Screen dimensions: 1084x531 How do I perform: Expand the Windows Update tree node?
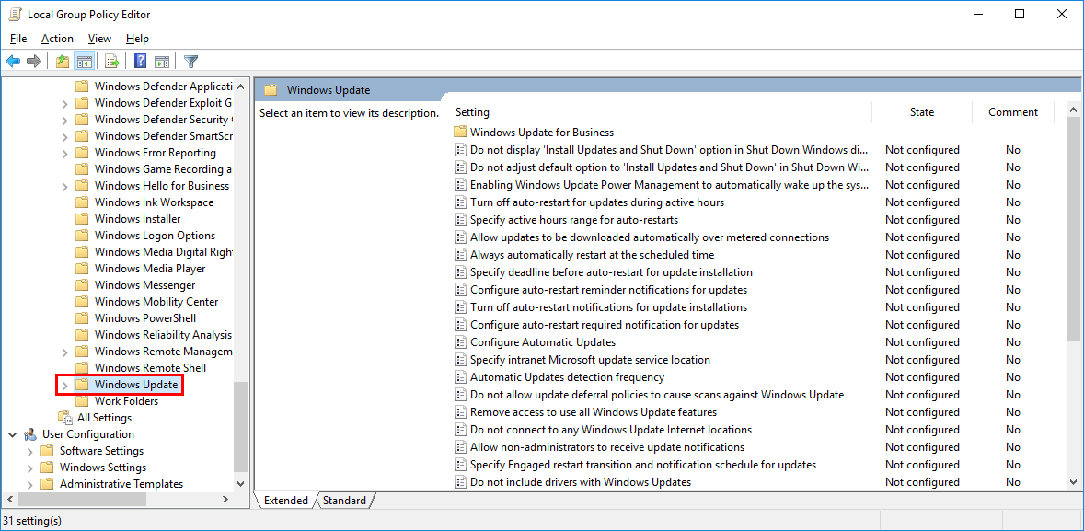coord(64,385)
